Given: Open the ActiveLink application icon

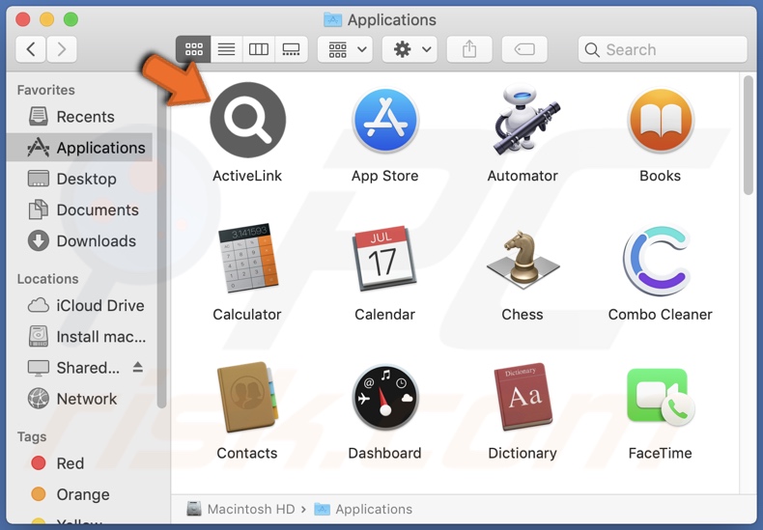Looking at the screenshot, I should (247, 120).
